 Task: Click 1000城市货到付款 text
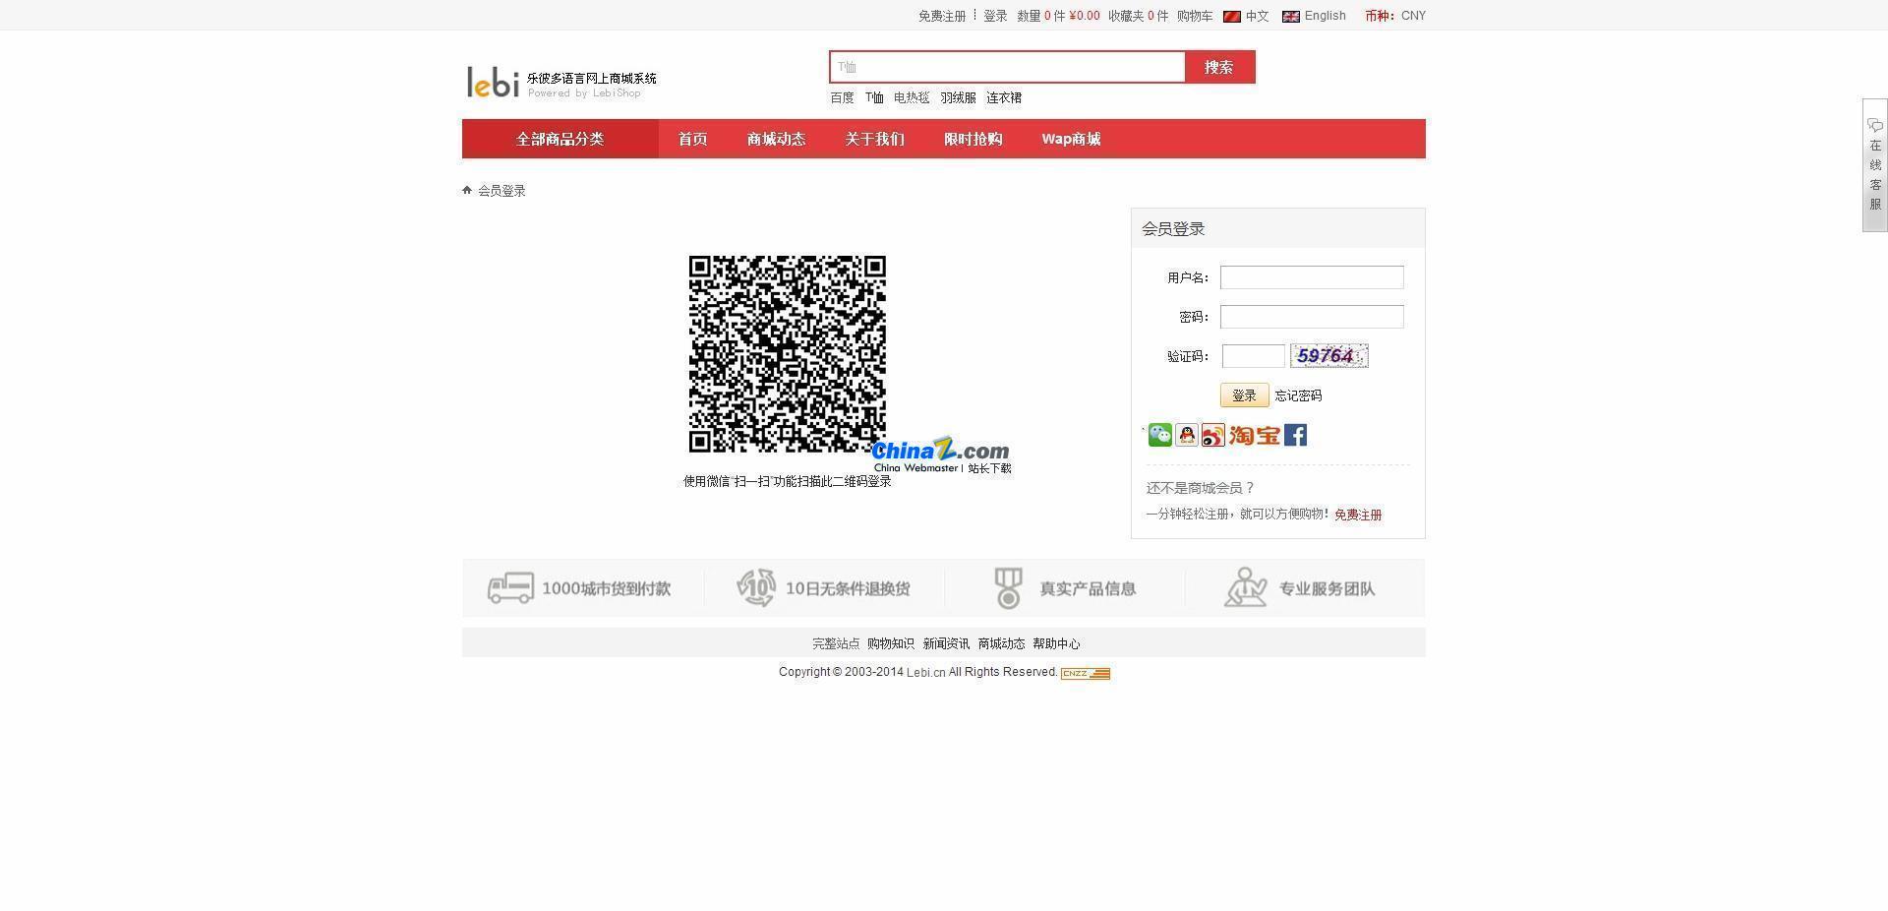(606, 588)
